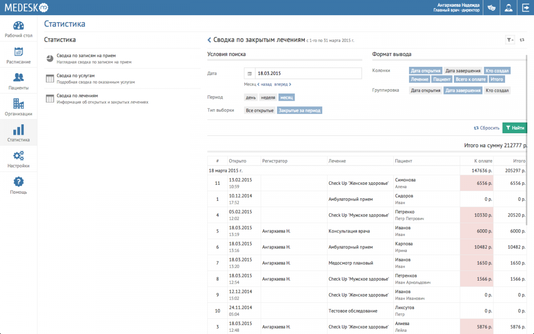
Task: Open the Помощь help icon
Action: 18,182
